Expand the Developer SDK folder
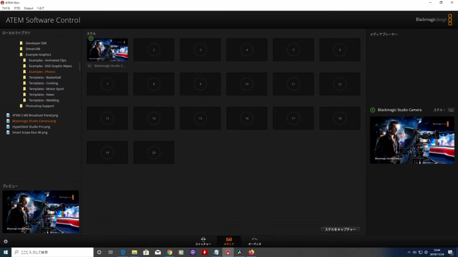This screenshot has height=257, width=458. coord(18,43)
